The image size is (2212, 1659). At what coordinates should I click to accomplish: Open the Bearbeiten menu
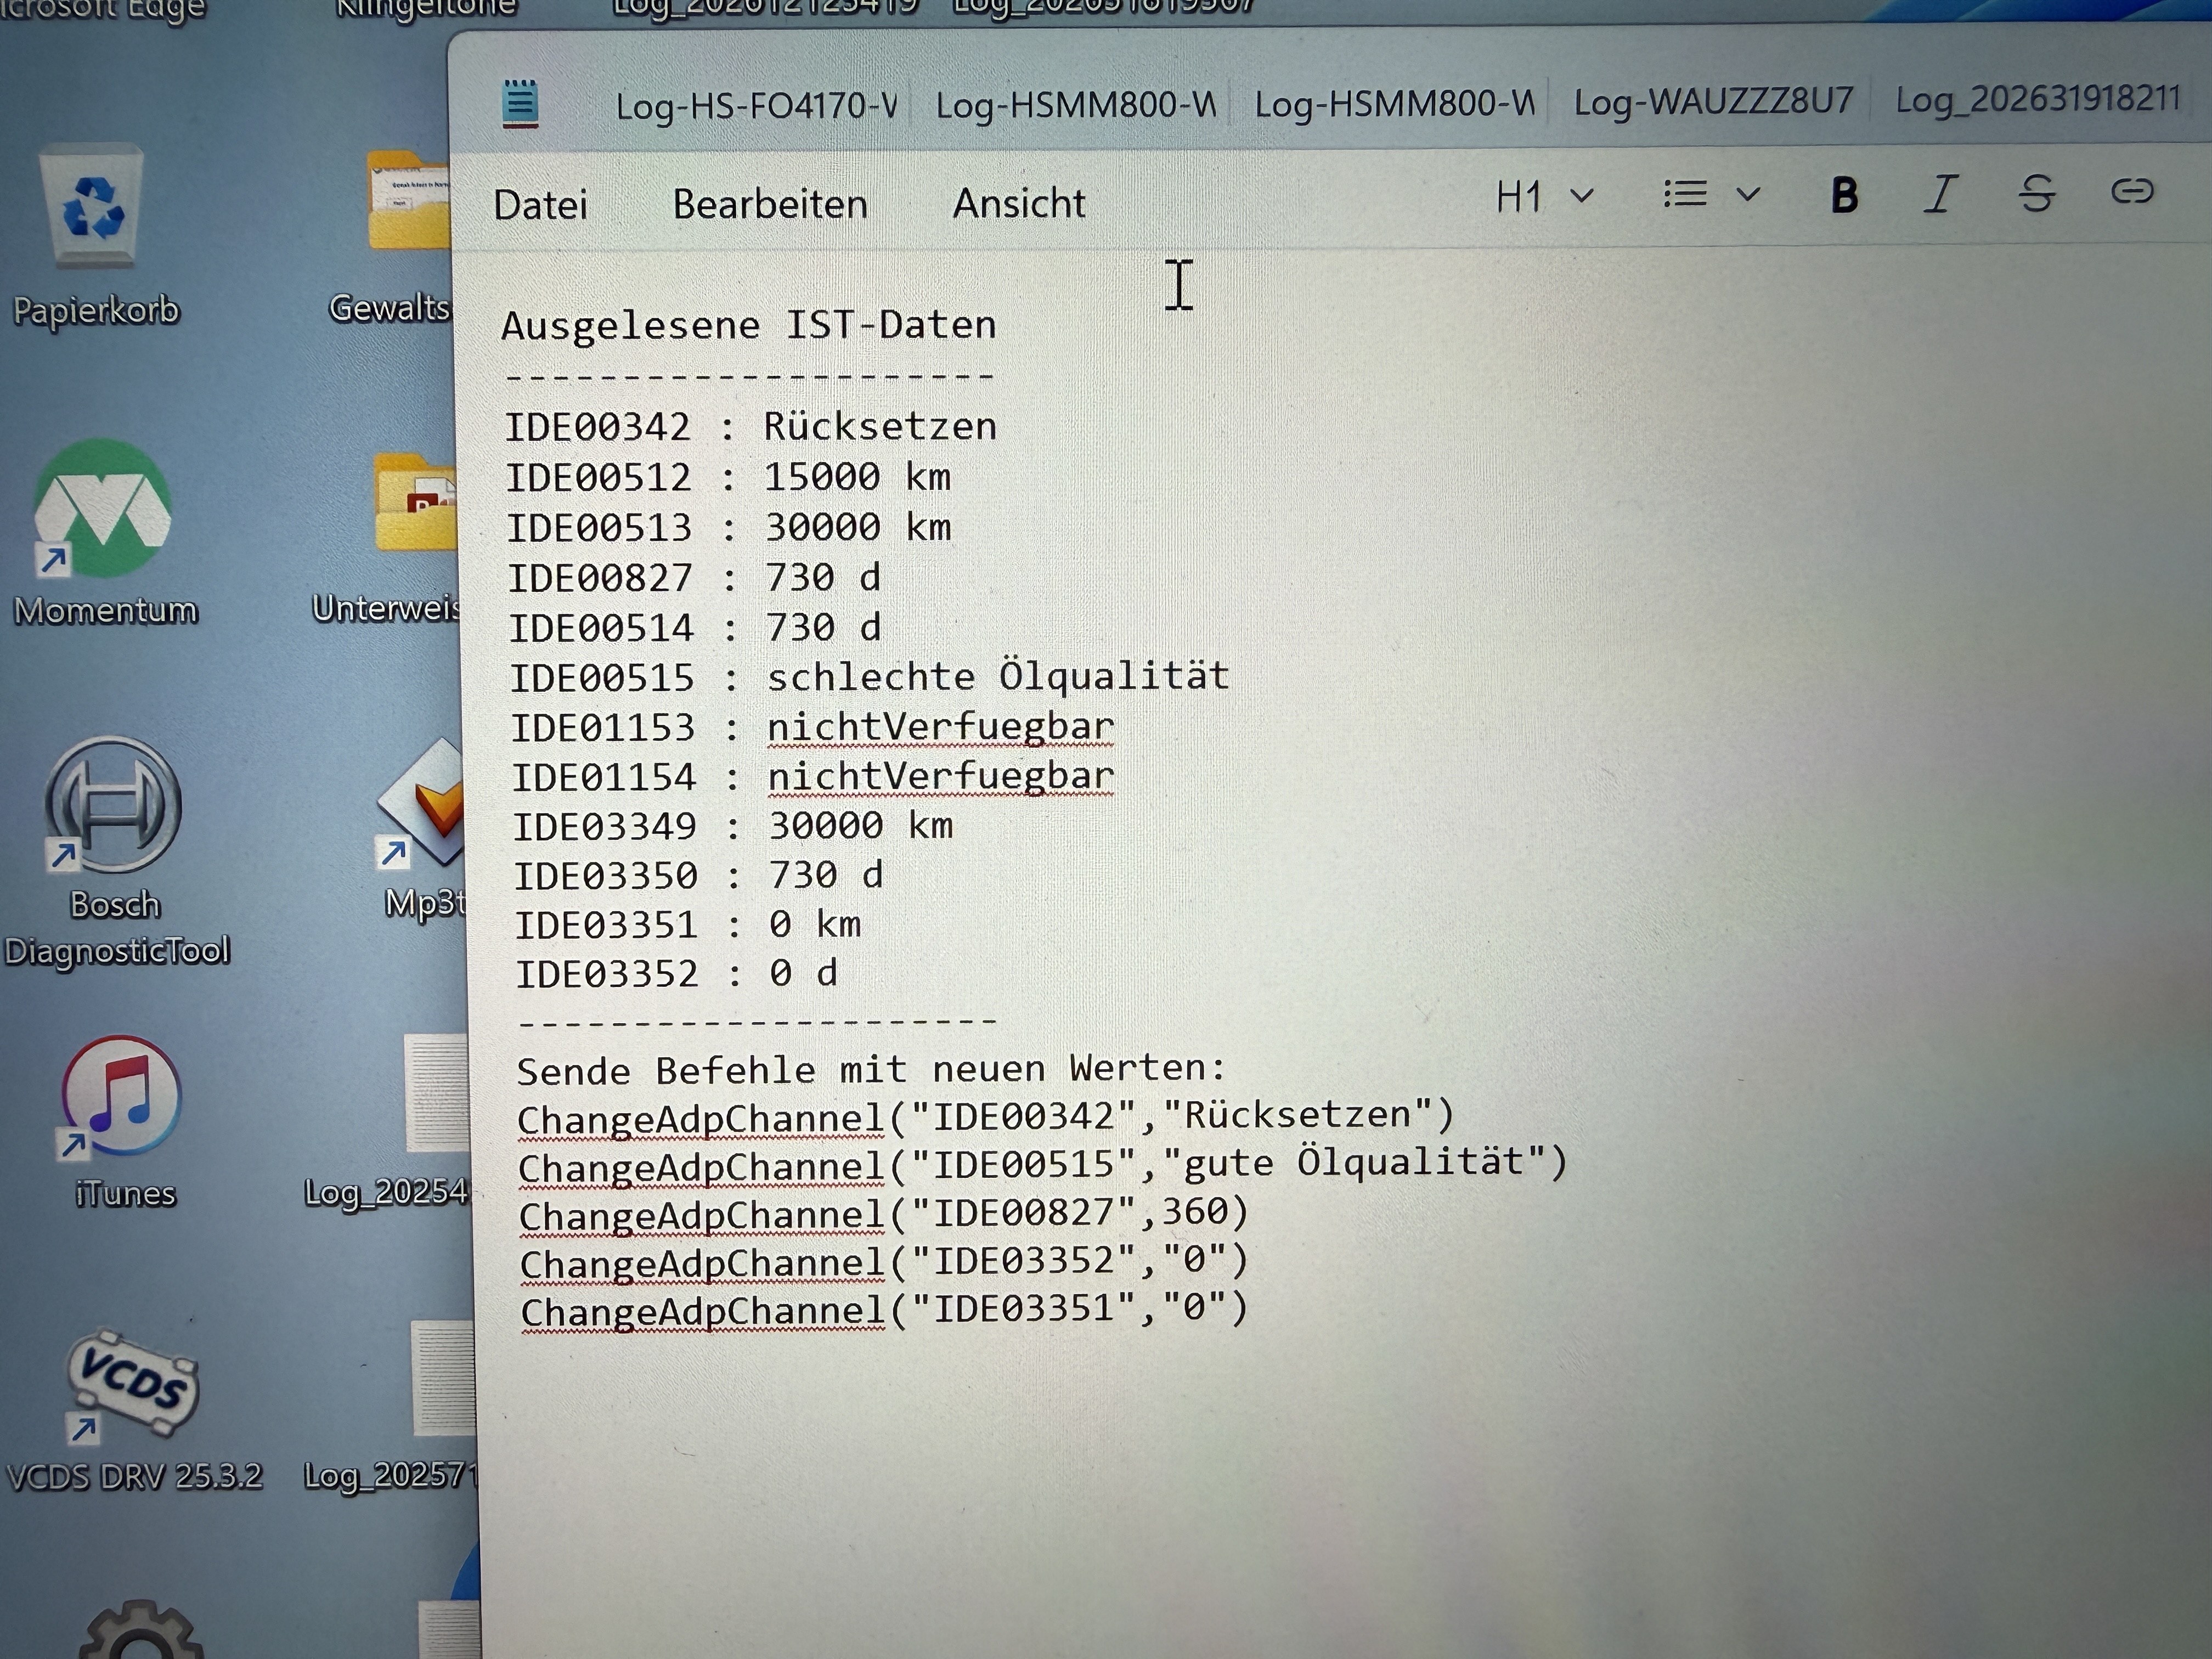[x=770, y=204]
